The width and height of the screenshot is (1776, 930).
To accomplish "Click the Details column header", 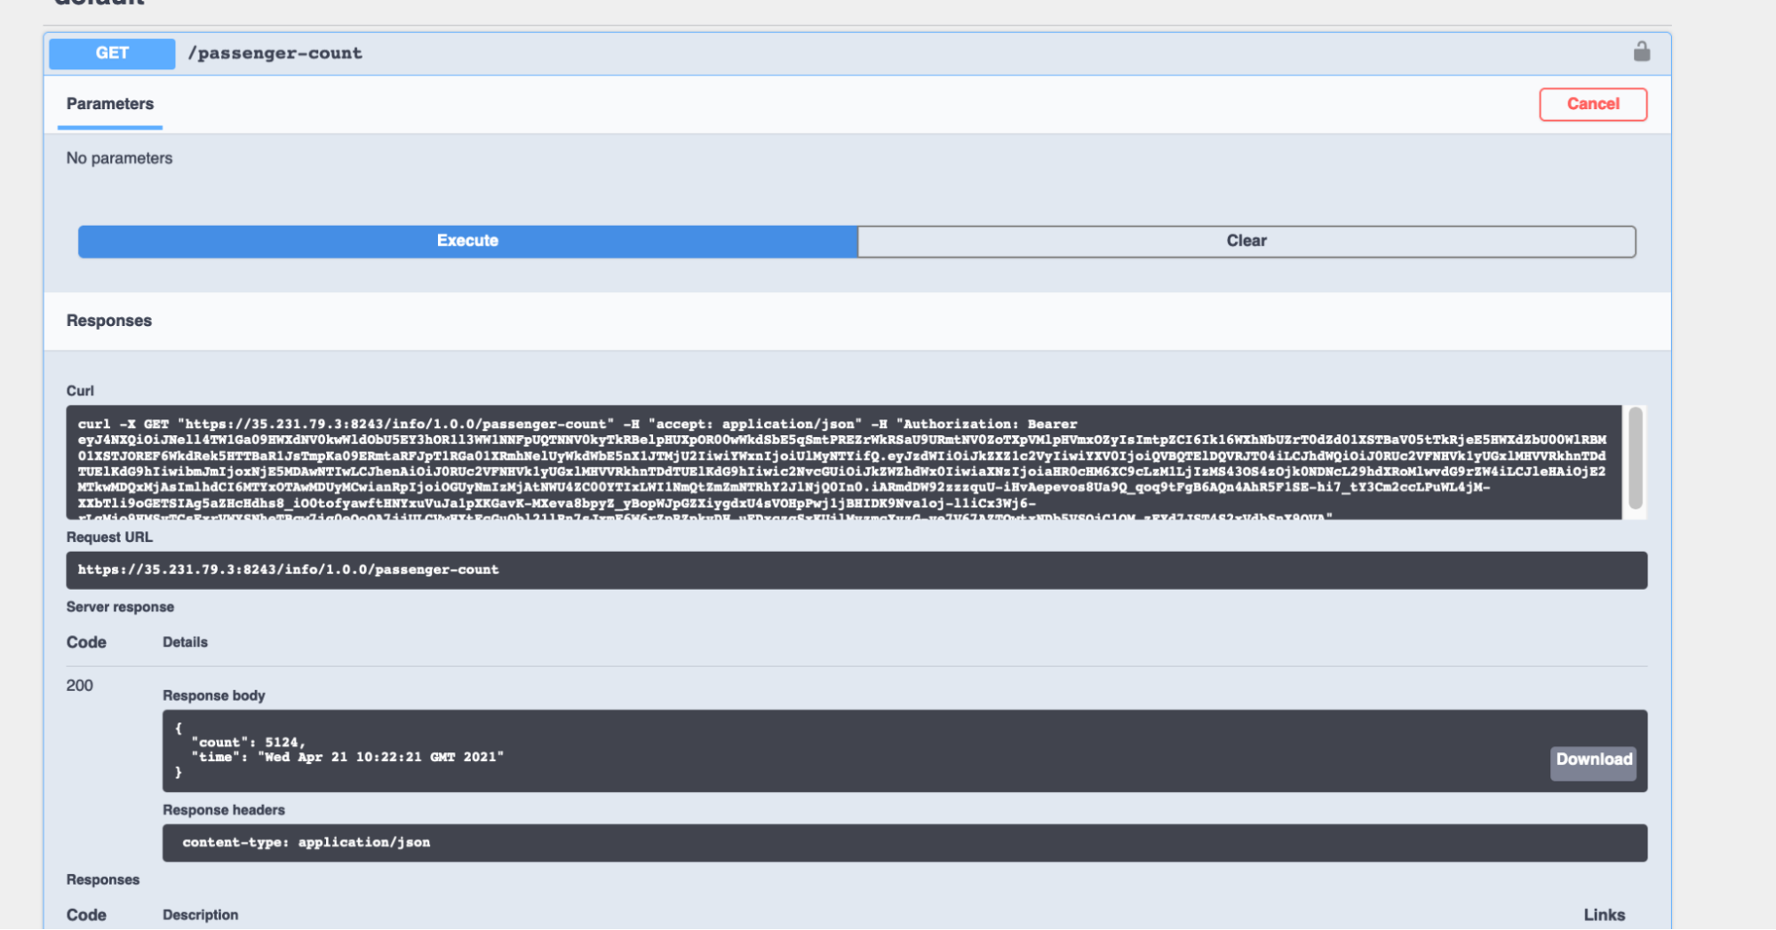I will pyautogui.click(x=185, y=642).
